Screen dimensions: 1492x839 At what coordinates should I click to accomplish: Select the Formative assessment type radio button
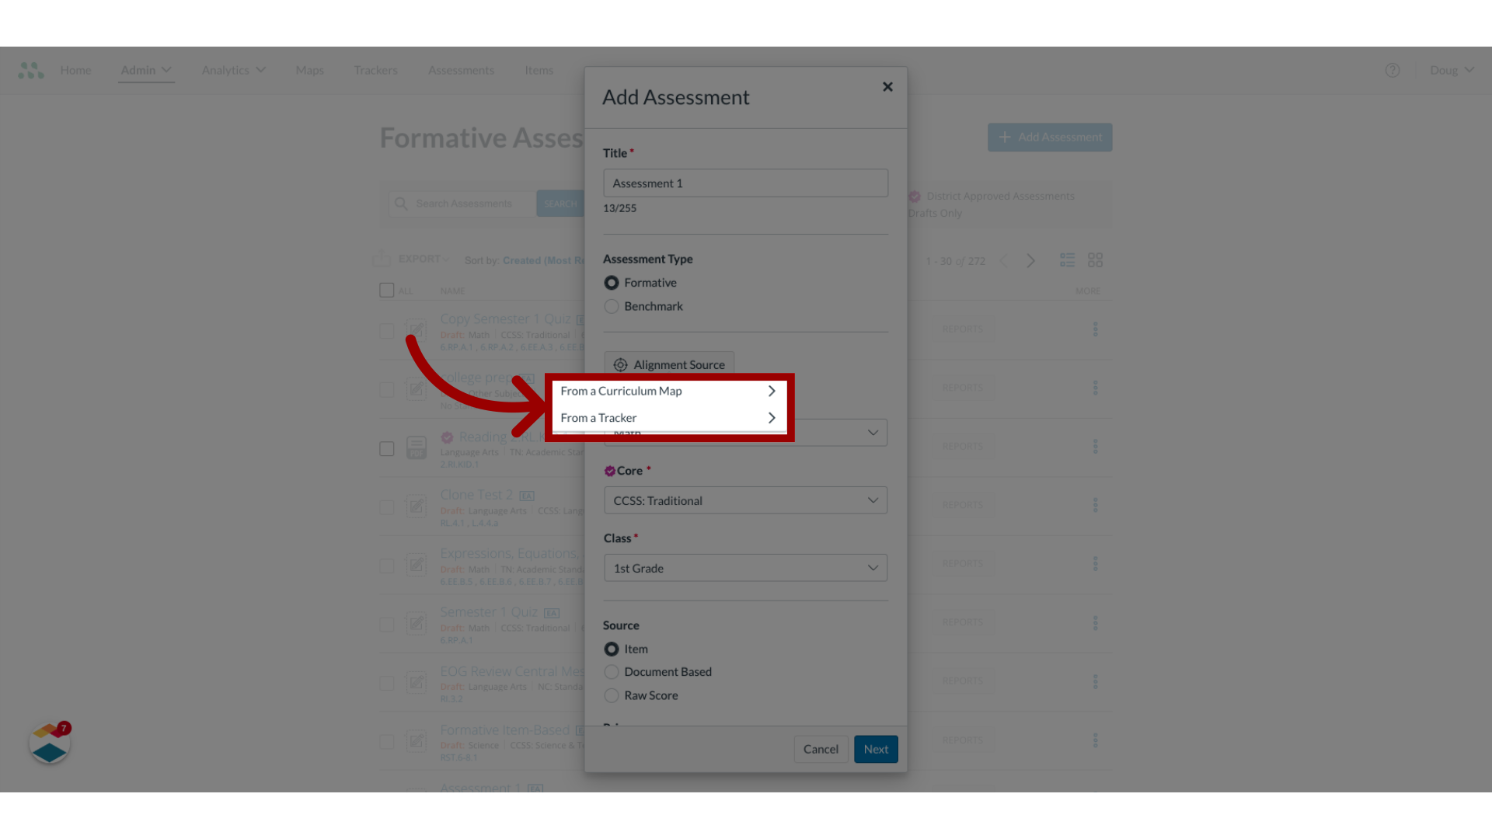(x=612, y=282)
